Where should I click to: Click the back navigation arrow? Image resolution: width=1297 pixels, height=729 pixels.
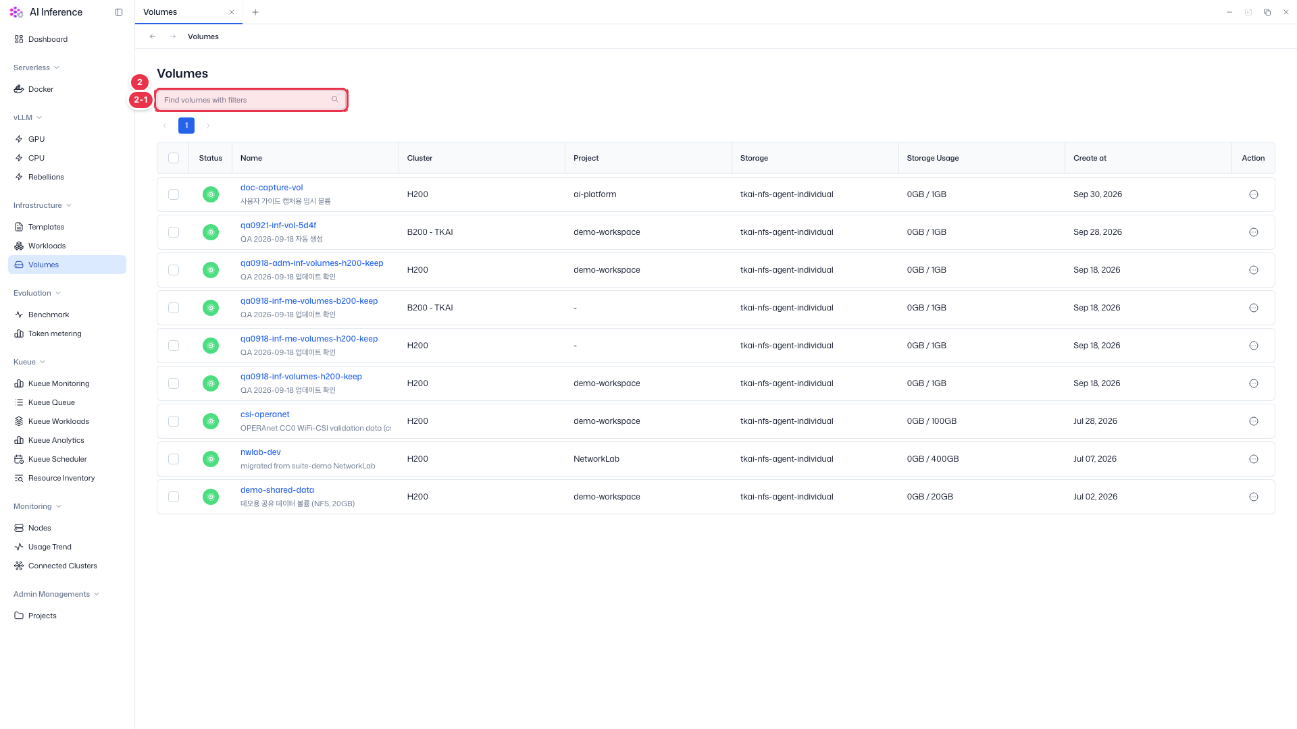pos(153,36)
